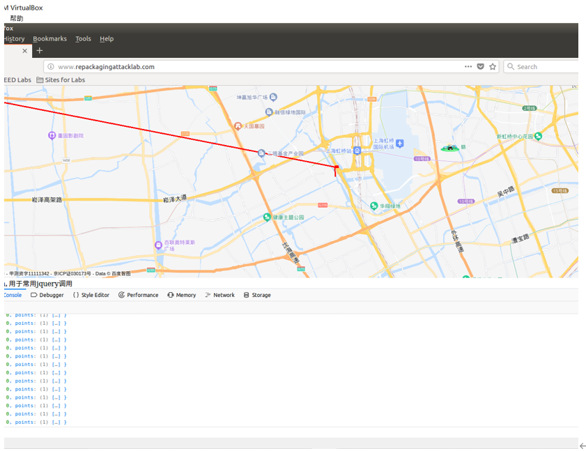This screenshot has height=451, width=586.
Task: Open a new tab with the plus button
Action: tap(39, 50)
